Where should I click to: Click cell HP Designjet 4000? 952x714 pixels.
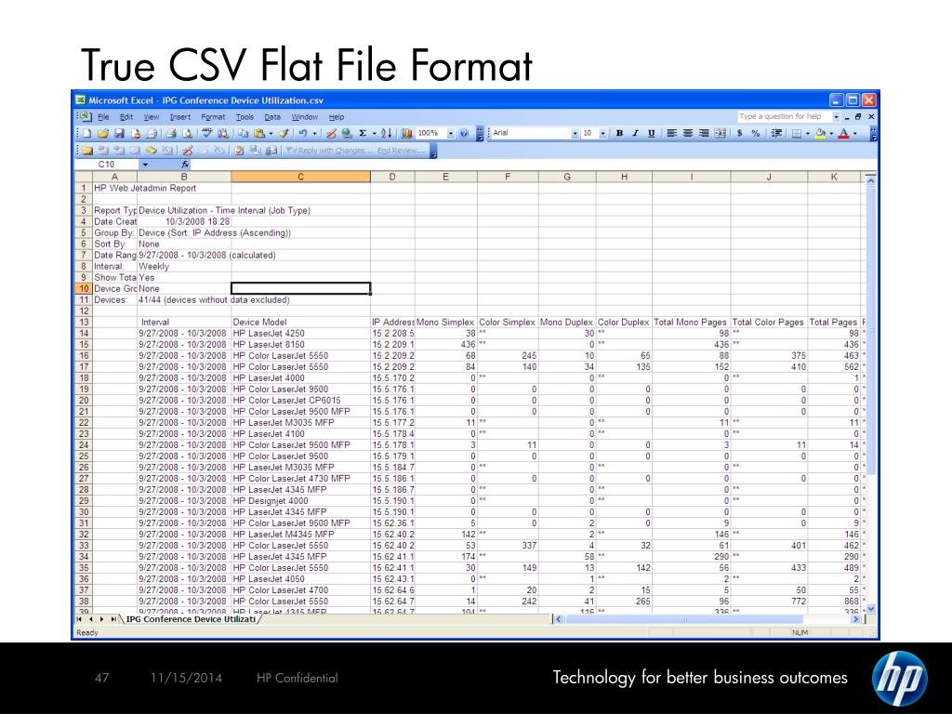[x=300, y=501]
